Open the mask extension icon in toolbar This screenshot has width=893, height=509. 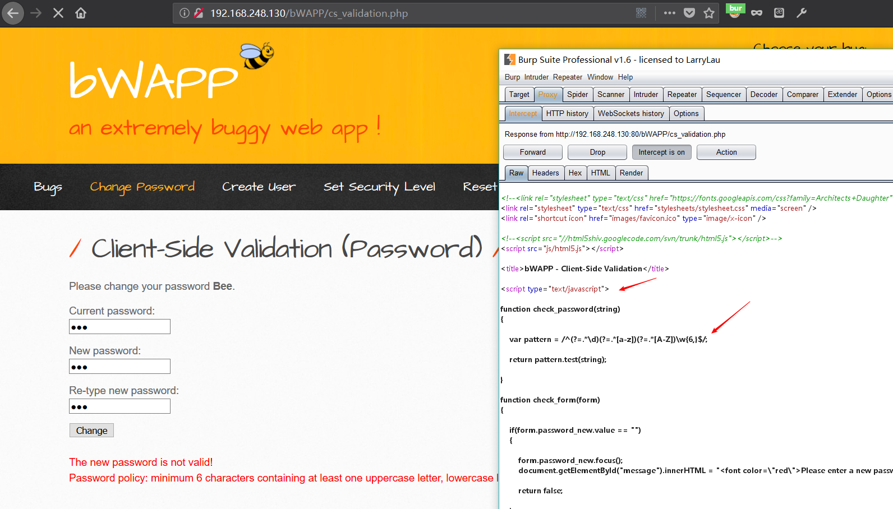pyautogui.click(x=757, y=13)
